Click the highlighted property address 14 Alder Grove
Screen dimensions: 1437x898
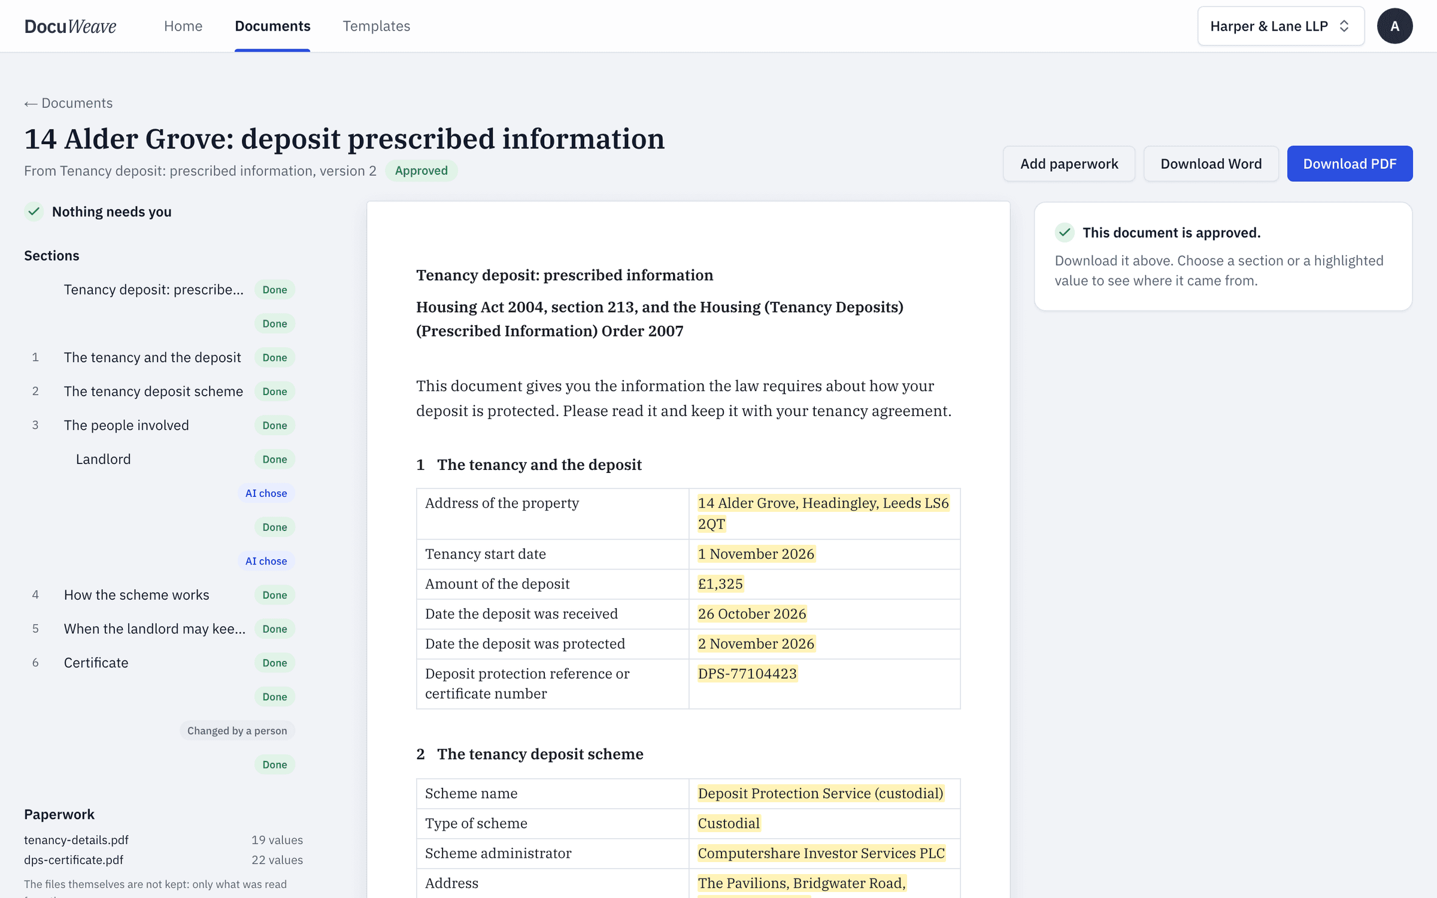click(823, 514)
